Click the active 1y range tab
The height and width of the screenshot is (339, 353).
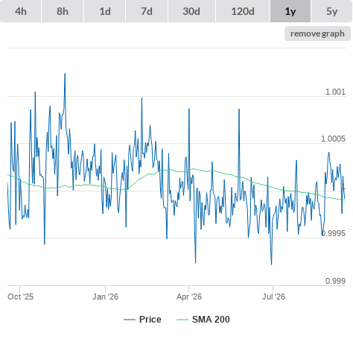[x=290, y=11]
